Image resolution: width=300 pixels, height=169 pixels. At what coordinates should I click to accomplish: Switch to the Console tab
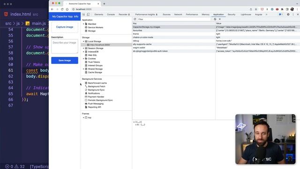(111, 15)
